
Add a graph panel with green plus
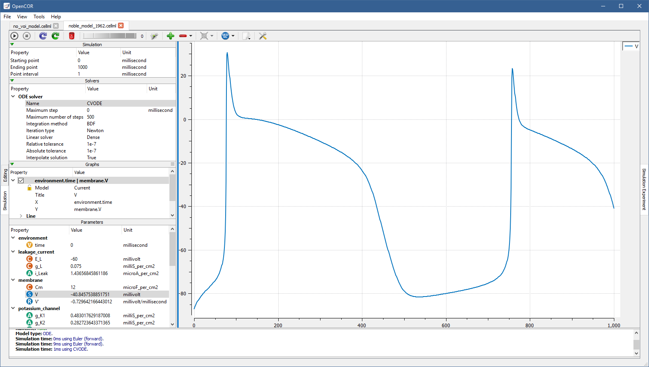tap(171, 36)
